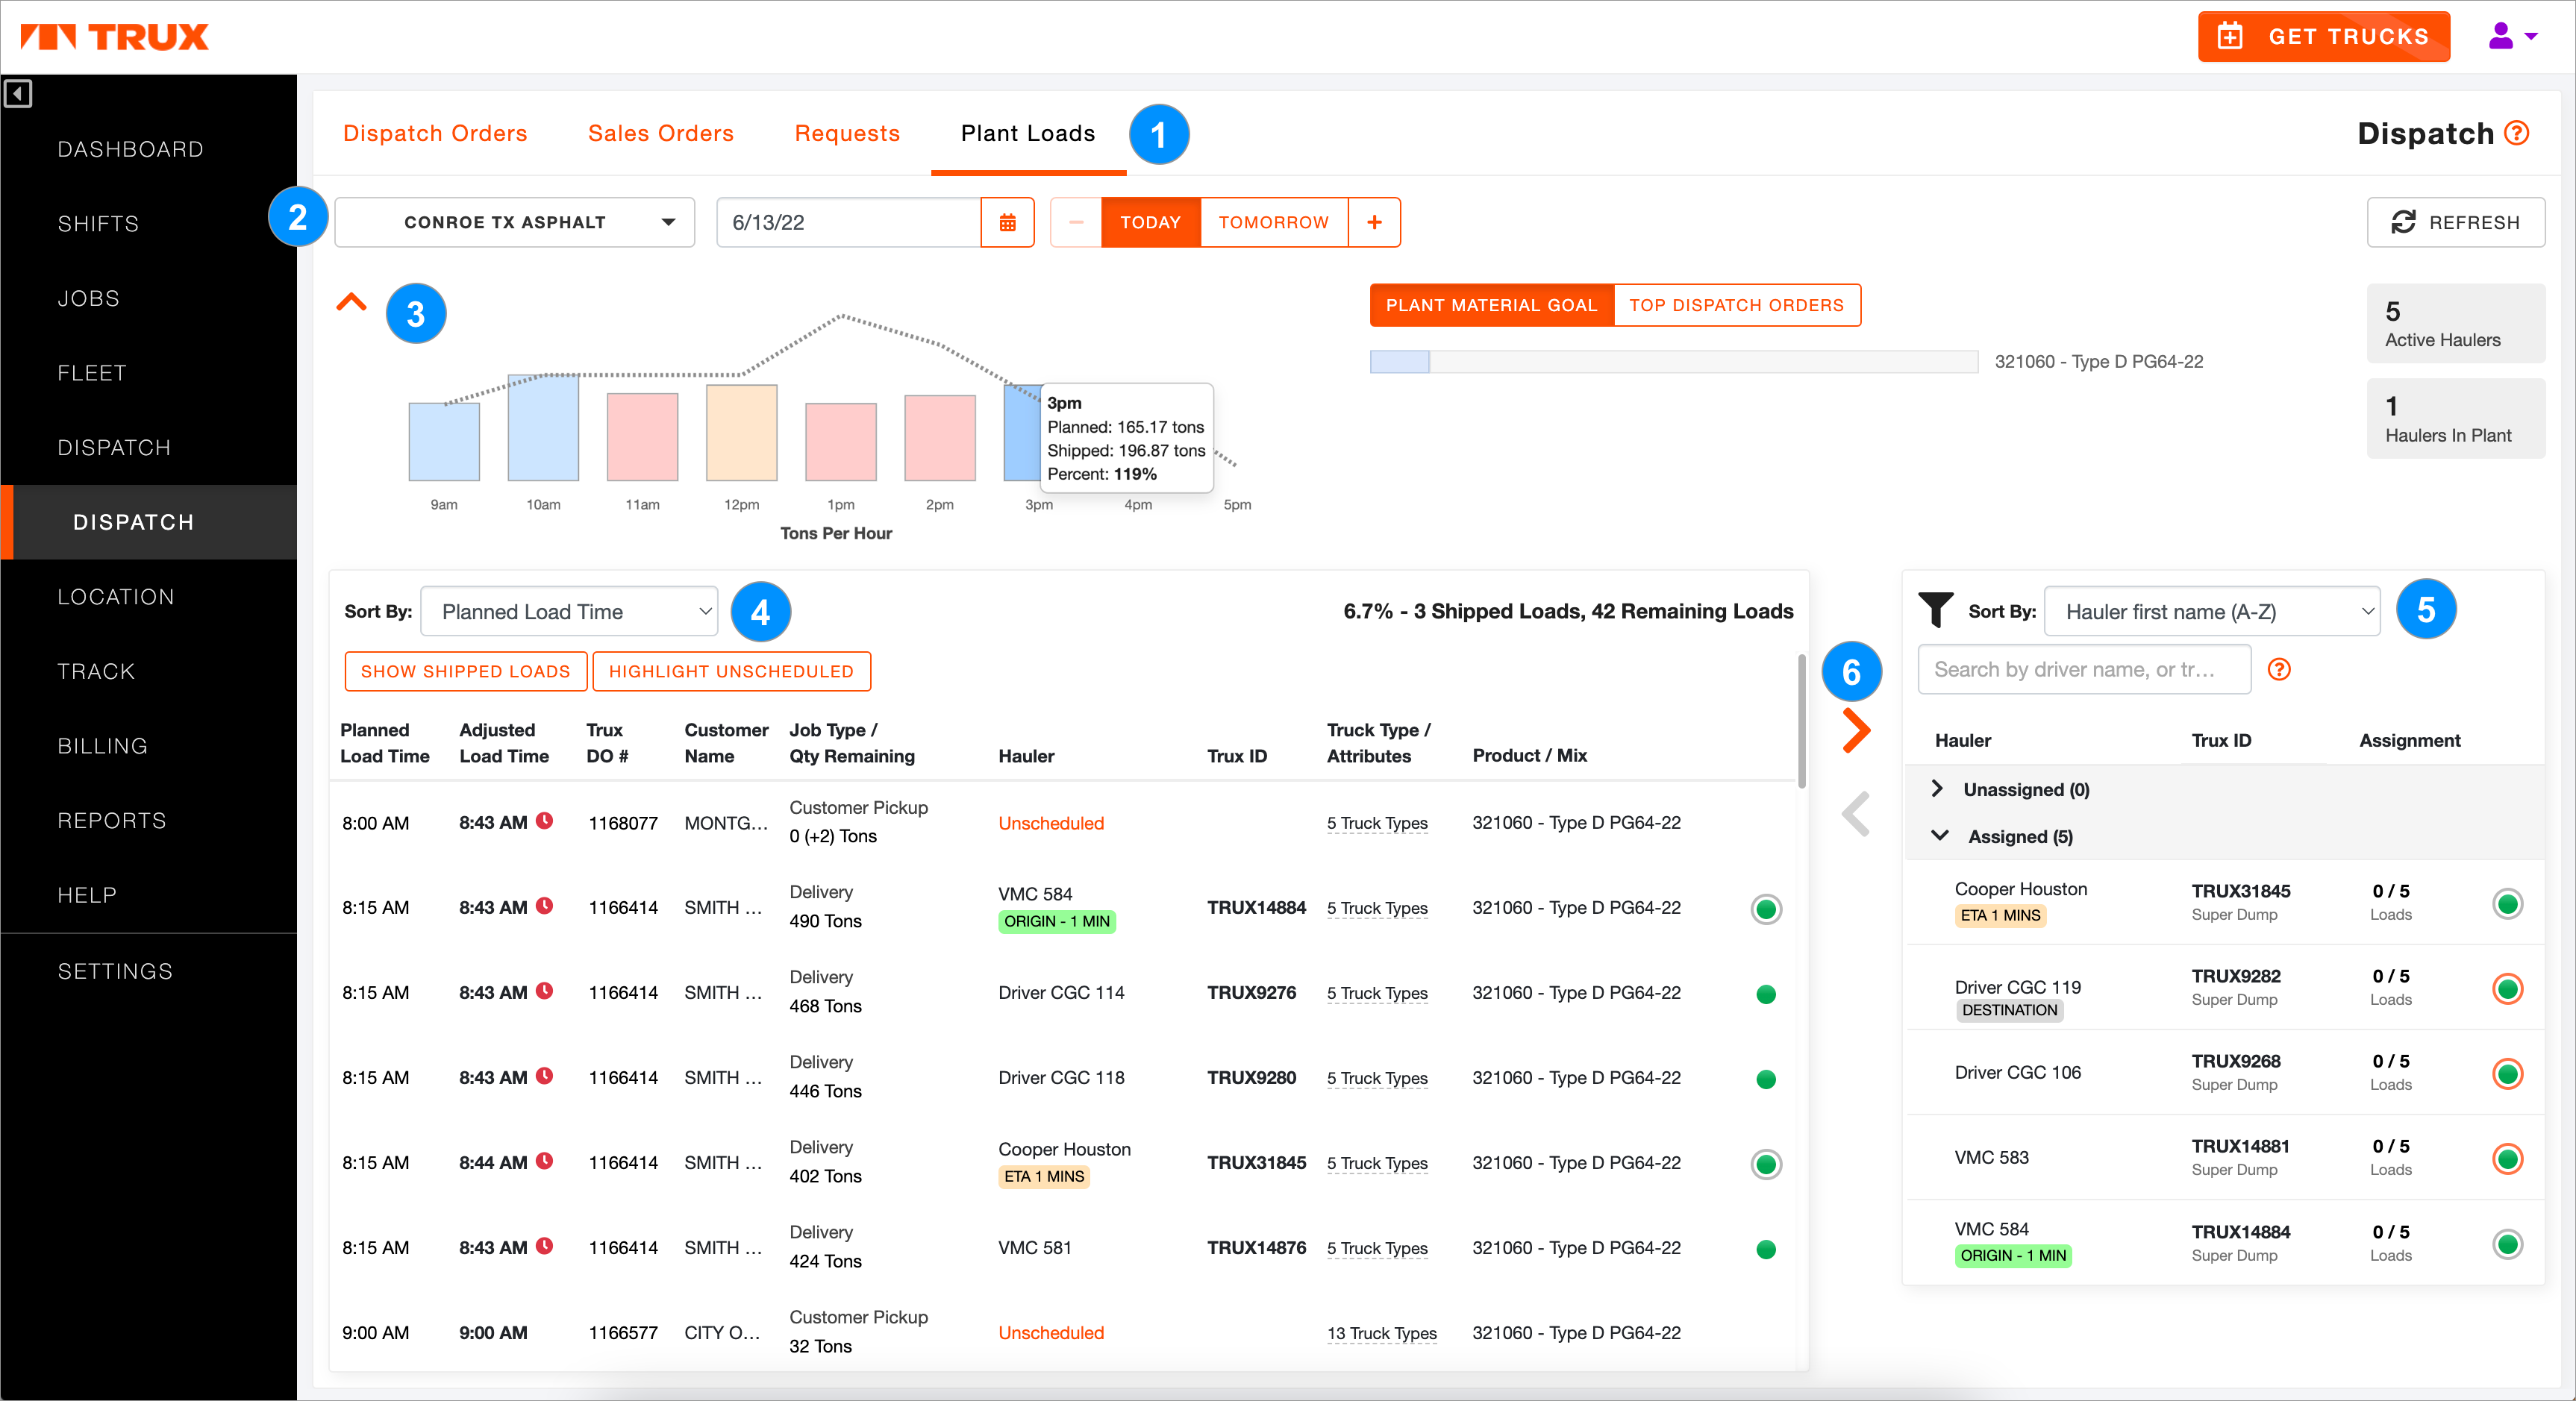Switch to Top Dispatch Orders view
Screen dimensions: 2576x1401
pos(1736,305)
